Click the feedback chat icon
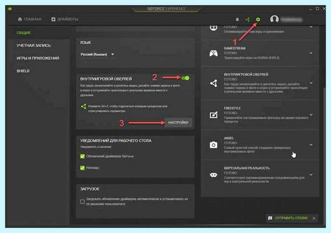 pos(270,218)
